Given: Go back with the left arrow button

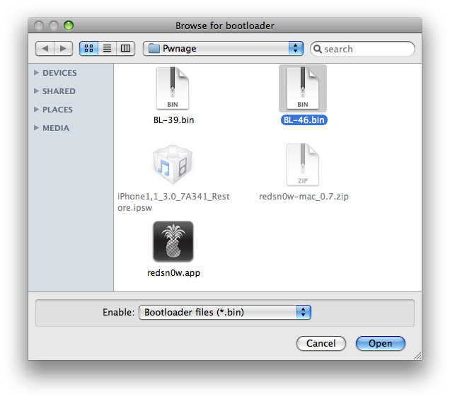Looking at the screenshot, I should click(45, 48).
